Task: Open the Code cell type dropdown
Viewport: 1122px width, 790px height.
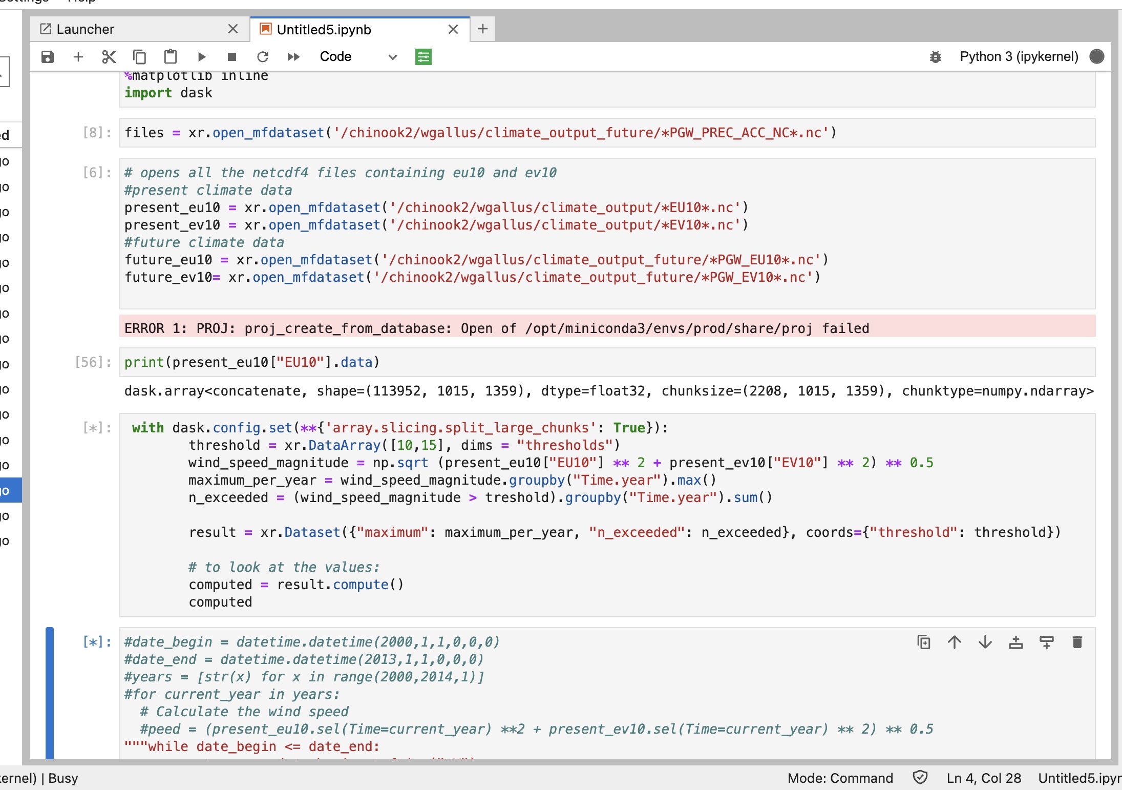Action: pos(358,57)
